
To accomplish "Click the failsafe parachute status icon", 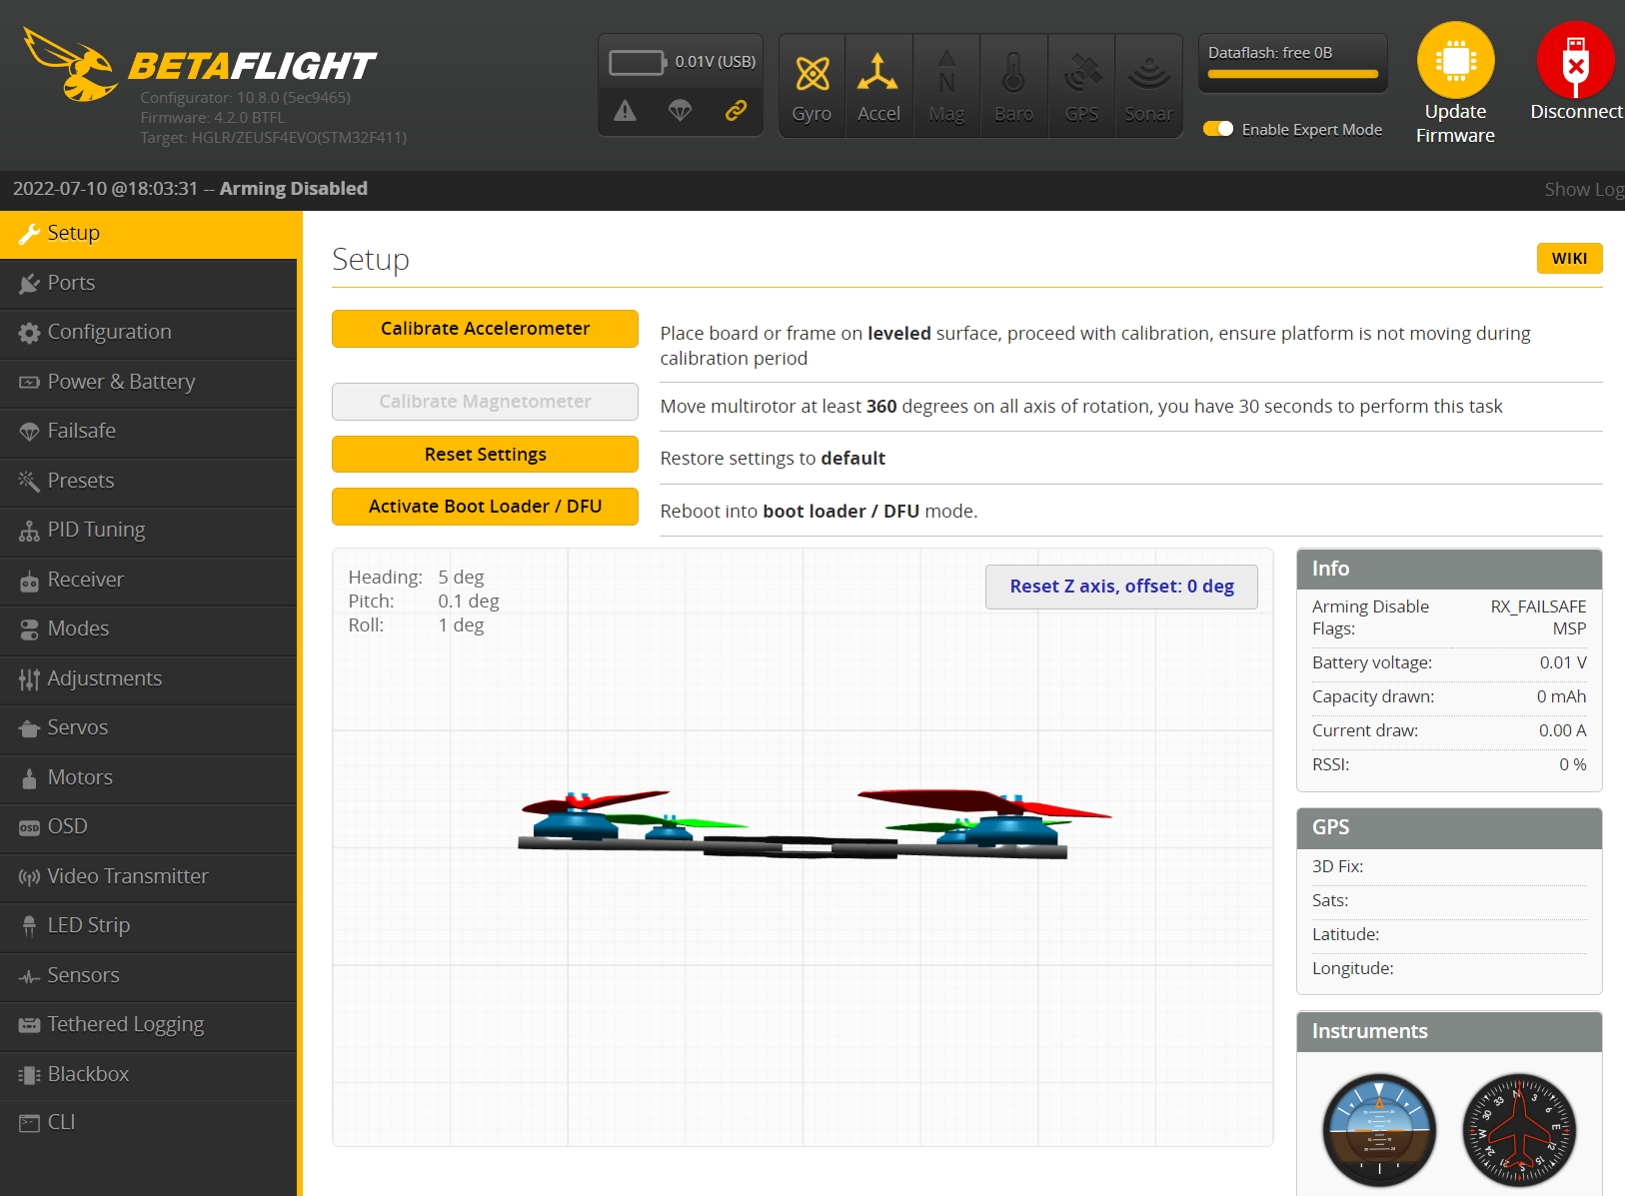I will [680, 111].
